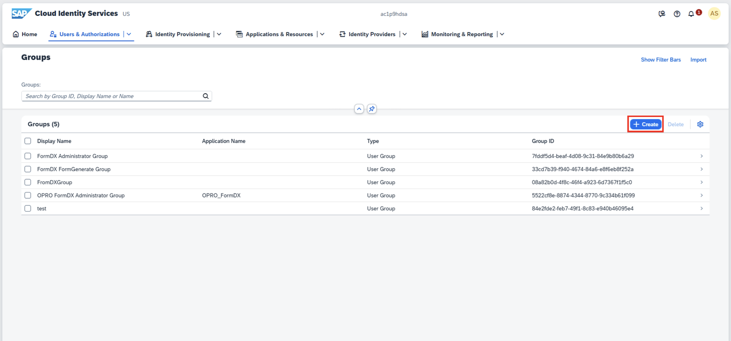Viewport: 731px width, 341px height.
Task: Click the search magnifier icon
Action: (x=205, y=96)
